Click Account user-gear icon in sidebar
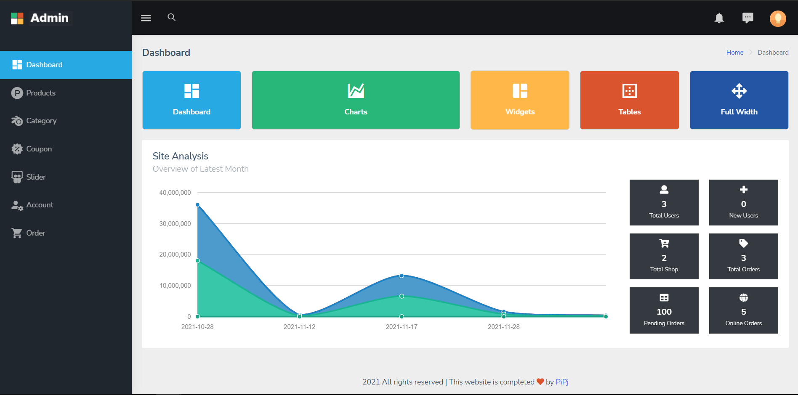798x395 pixels. 17,205
